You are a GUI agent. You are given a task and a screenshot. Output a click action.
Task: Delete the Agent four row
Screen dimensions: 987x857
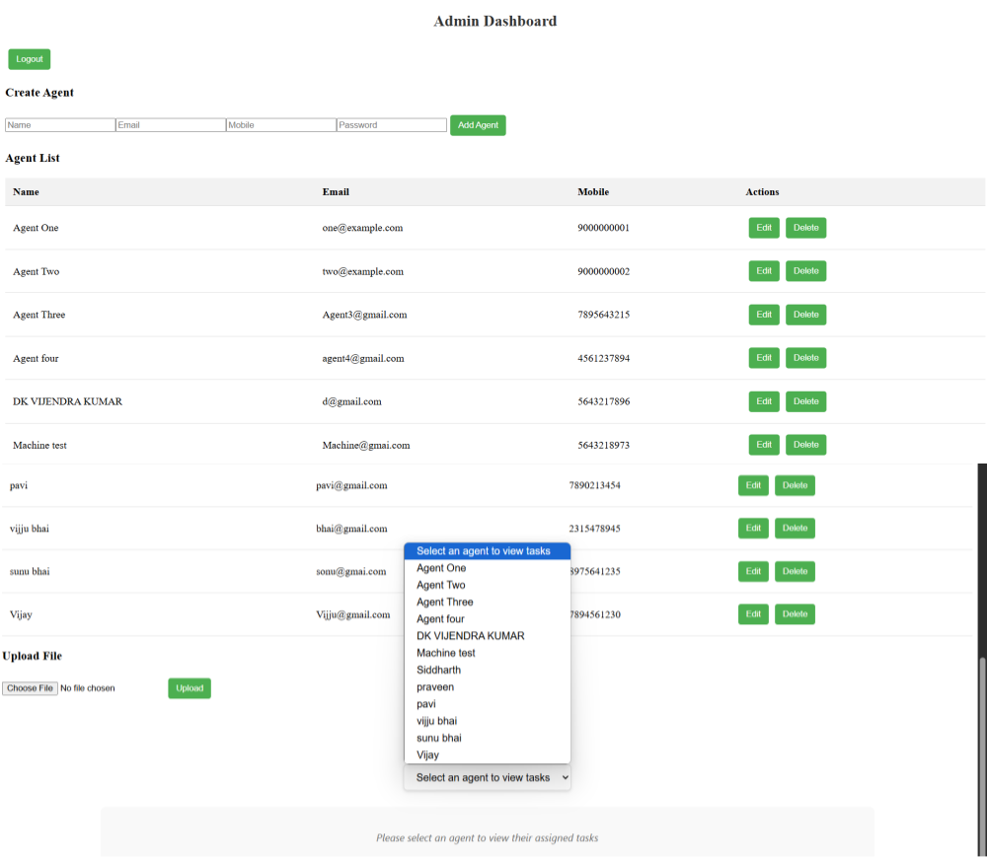click(805, 358)
